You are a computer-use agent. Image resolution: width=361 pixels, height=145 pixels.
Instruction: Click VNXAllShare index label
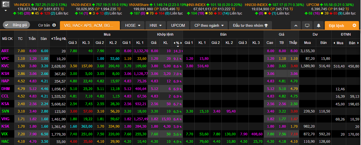click(139, 5)
